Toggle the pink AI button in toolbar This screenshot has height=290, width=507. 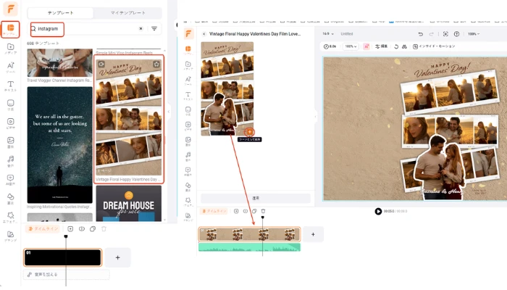367,46
